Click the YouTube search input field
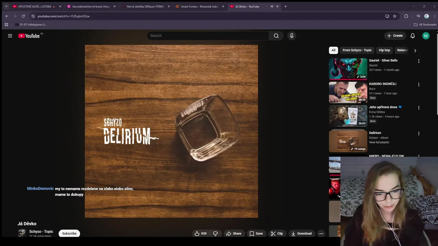This screenshot has width=438, height=246. click(x=209, y=36)
